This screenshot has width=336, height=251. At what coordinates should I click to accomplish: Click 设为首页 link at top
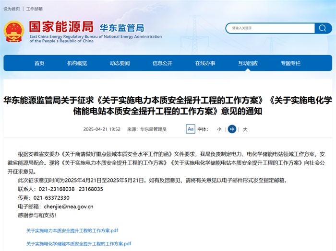point(12,9)
